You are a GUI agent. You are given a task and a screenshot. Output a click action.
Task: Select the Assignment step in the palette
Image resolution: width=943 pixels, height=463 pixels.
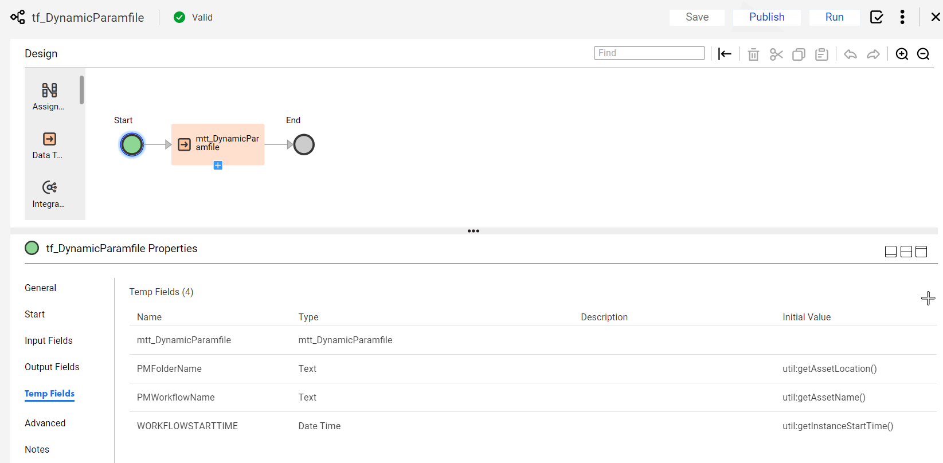click(x=49, y=97)
